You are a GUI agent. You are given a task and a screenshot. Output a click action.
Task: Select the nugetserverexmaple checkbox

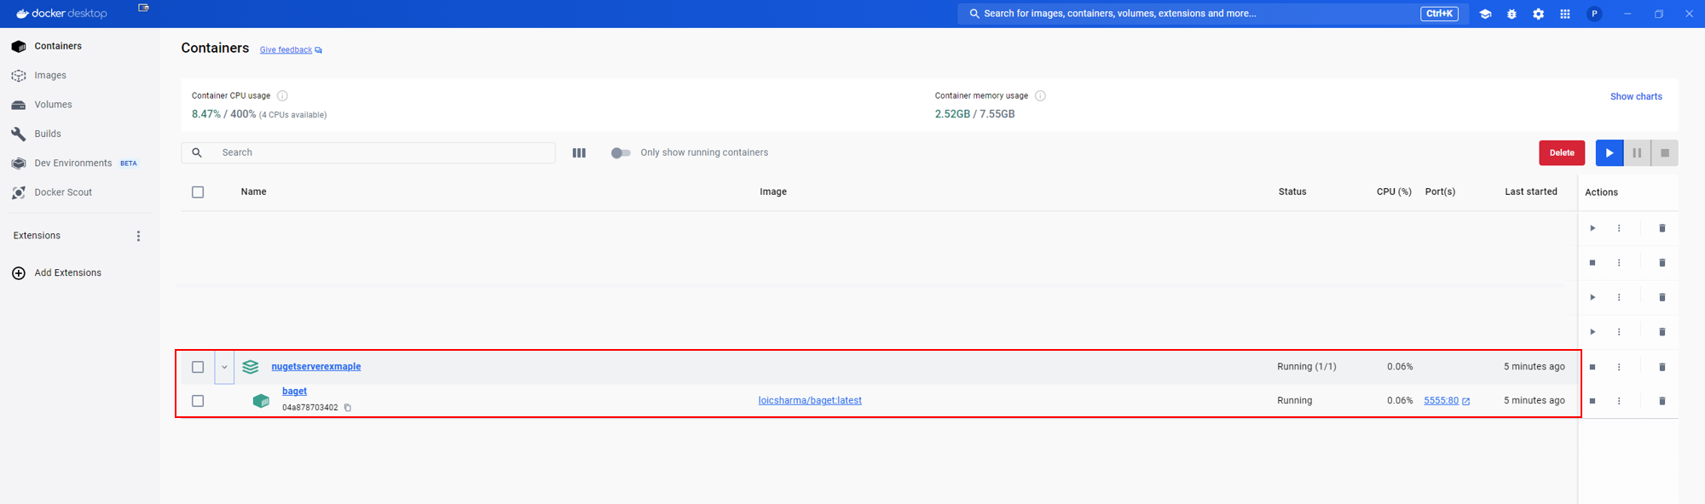point(198,367)
